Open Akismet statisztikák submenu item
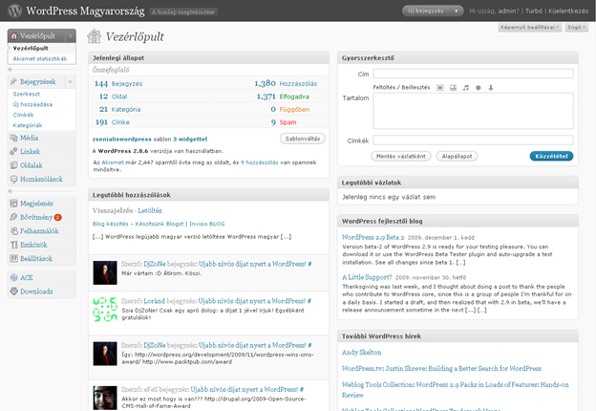This screenshot has width=596, height=411. tap(40, 59)
